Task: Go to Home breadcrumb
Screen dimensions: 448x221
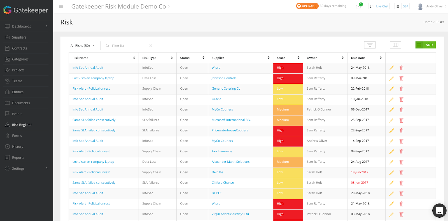Action: point(428,22)
